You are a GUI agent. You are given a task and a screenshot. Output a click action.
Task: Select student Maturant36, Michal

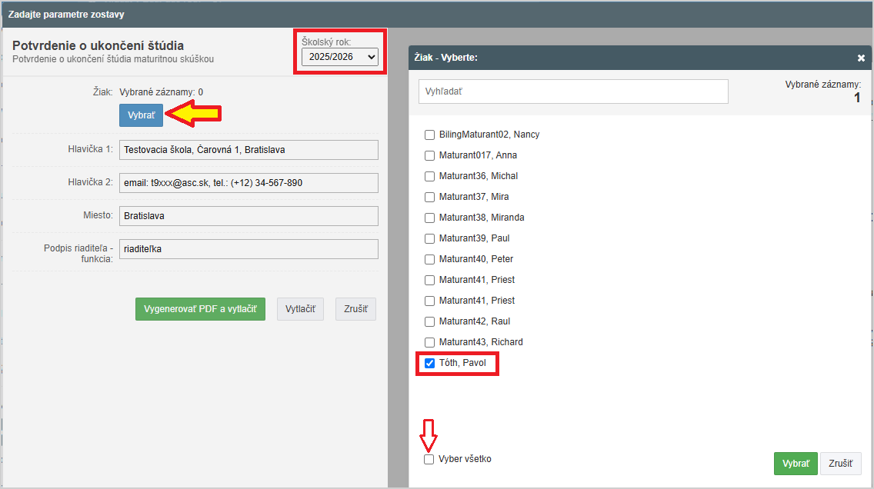[x=430, y=176]
